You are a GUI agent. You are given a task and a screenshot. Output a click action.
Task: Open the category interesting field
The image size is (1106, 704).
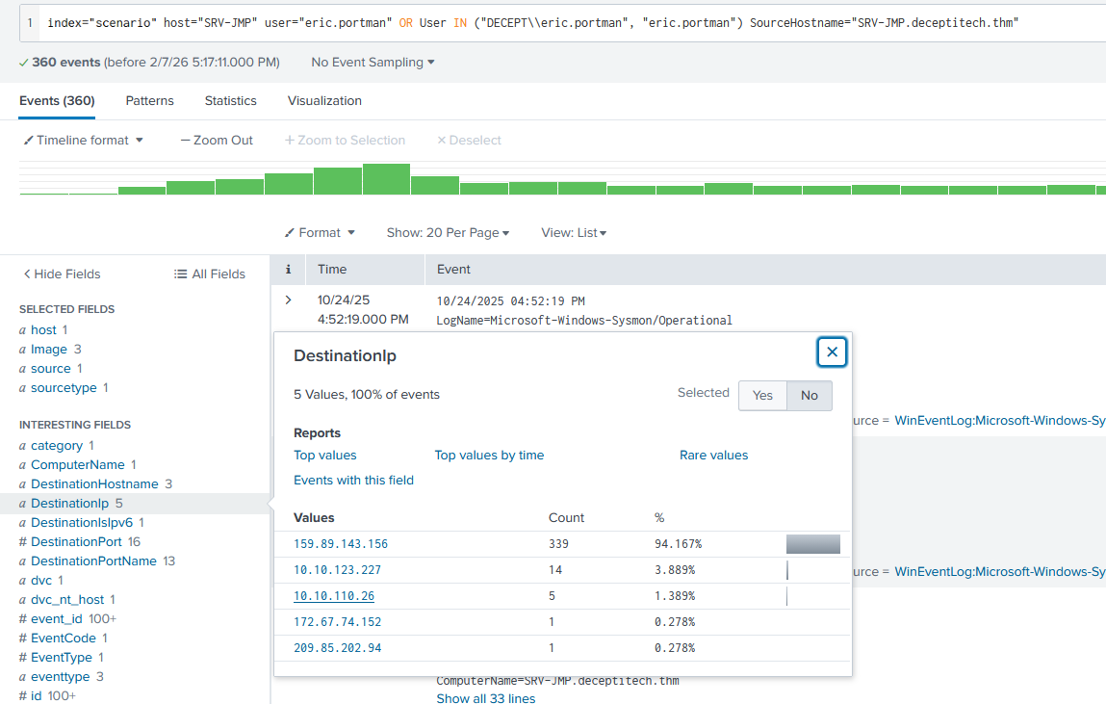57,445
